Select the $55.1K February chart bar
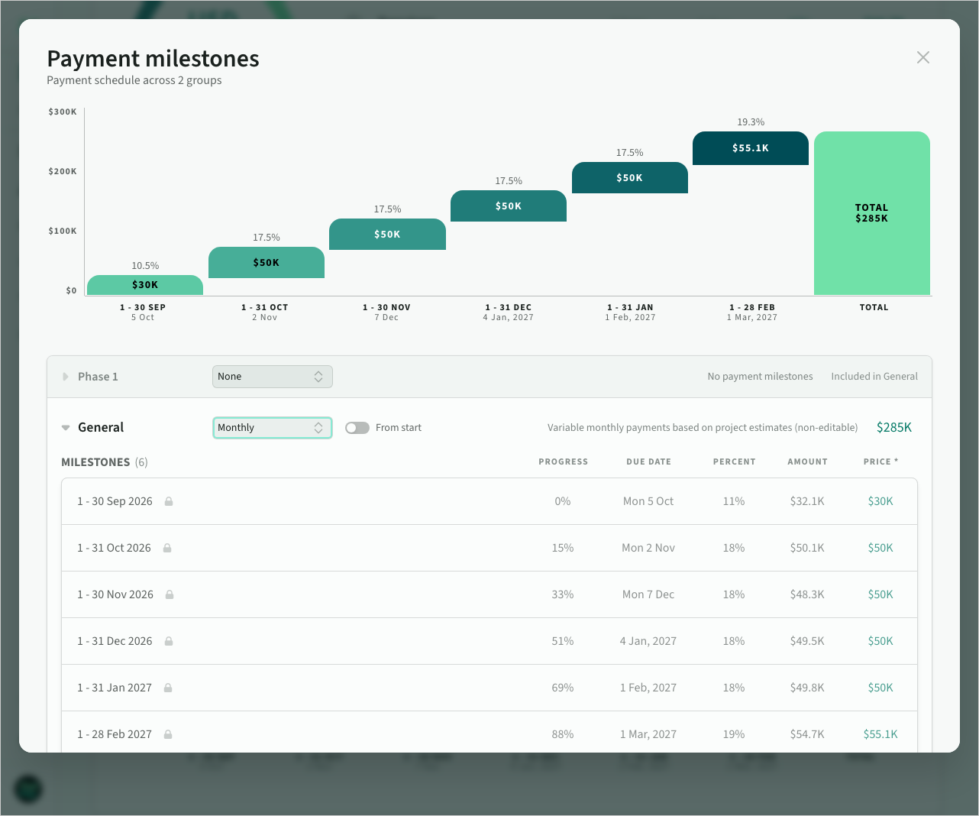Image resolution: width=979 pixels, height=816 pixels. pyautogui.click(x=751, y=148)
